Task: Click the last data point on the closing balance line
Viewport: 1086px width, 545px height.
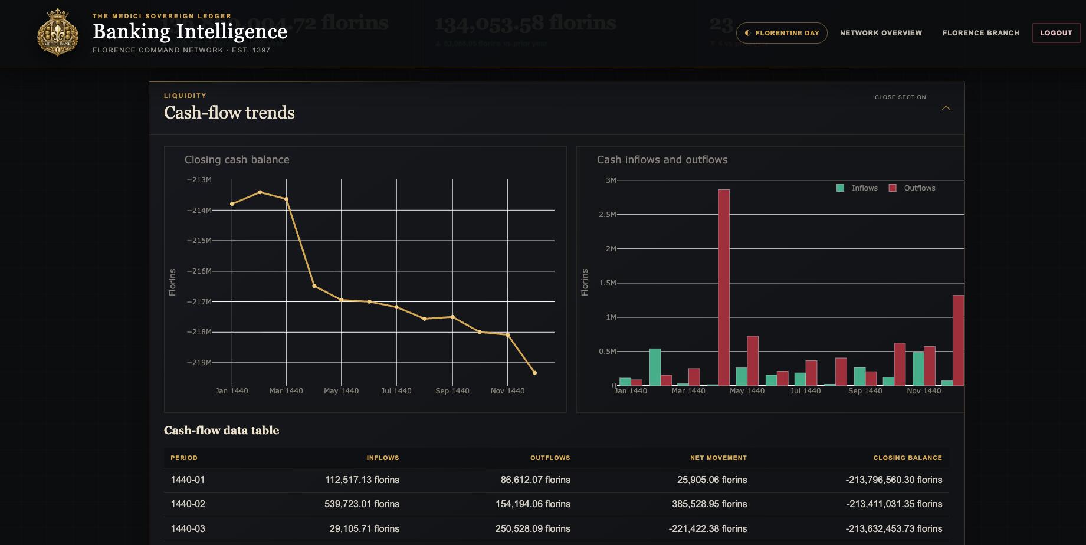Action: click(534, 373)
